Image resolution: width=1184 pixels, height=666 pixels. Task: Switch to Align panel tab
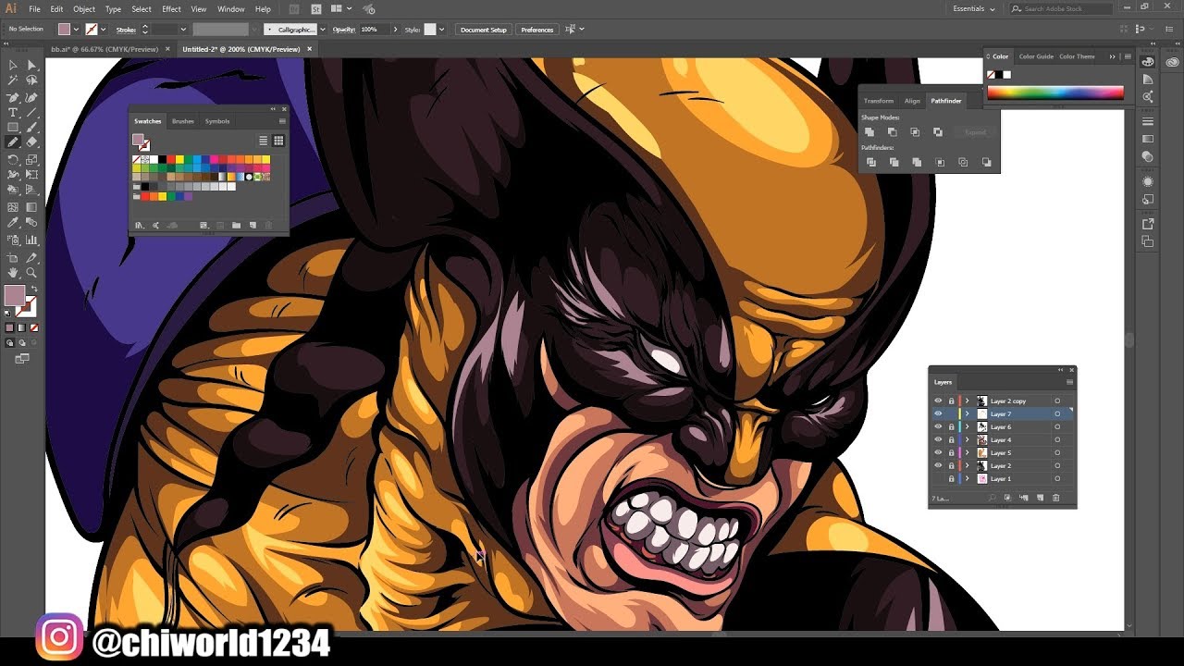(912, 101)
